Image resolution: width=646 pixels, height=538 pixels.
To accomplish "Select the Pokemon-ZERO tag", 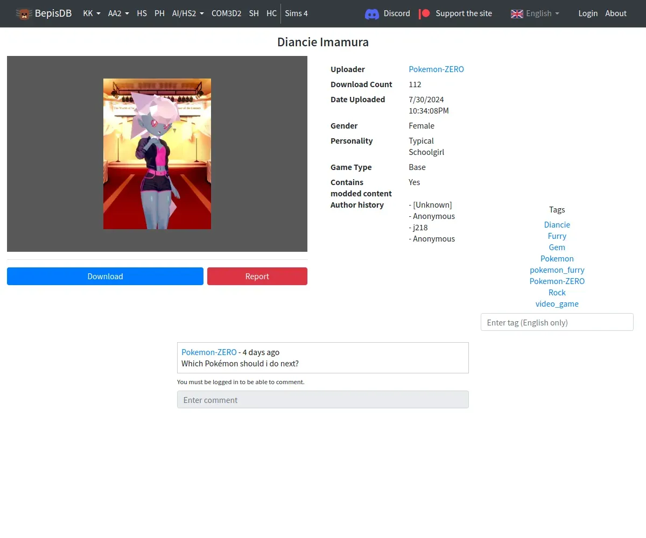I will [557, 281].
